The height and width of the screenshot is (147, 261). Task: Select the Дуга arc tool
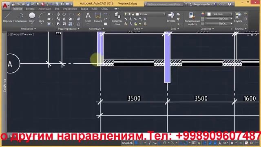pos(42,18)
